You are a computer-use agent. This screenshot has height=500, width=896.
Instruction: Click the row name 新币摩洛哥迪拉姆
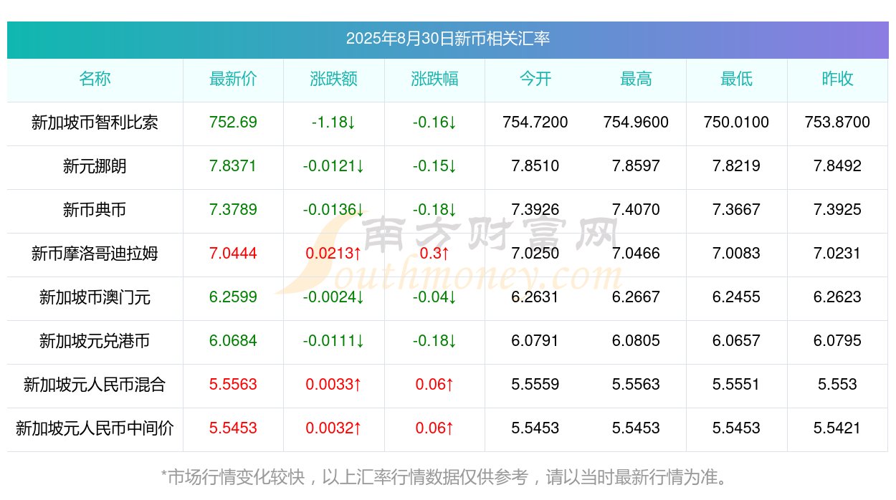(x=95, y=254)
